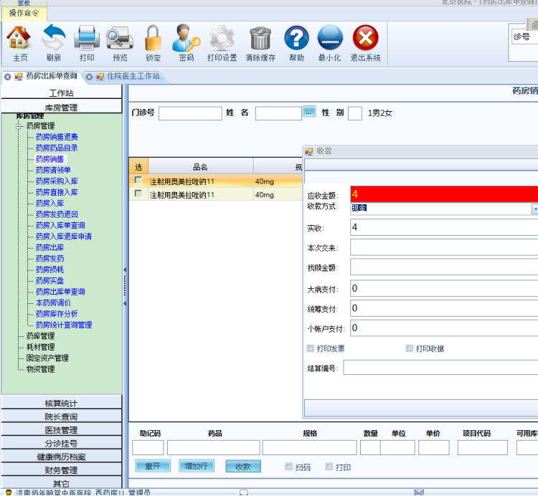Close the 药房出库单查询 tab
This screenshot has width=538, height=496.
8,77
